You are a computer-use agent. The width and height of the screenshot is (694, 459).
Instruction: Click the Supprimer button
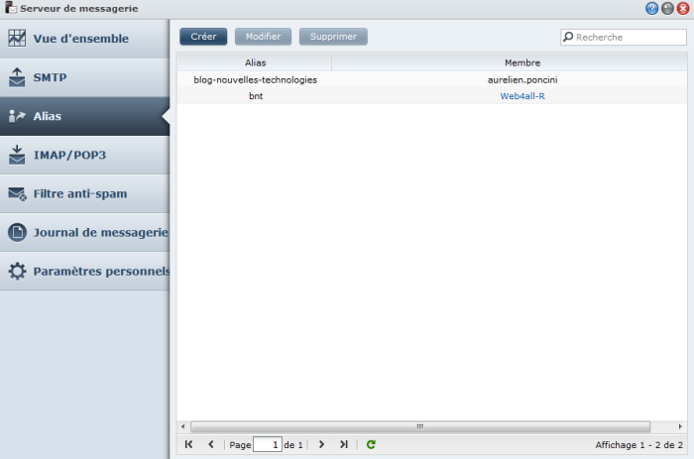coord(333,37)
